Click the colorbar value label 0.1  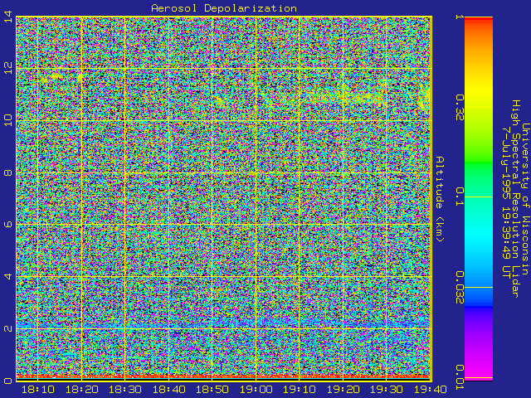click(x=459, y=197)
